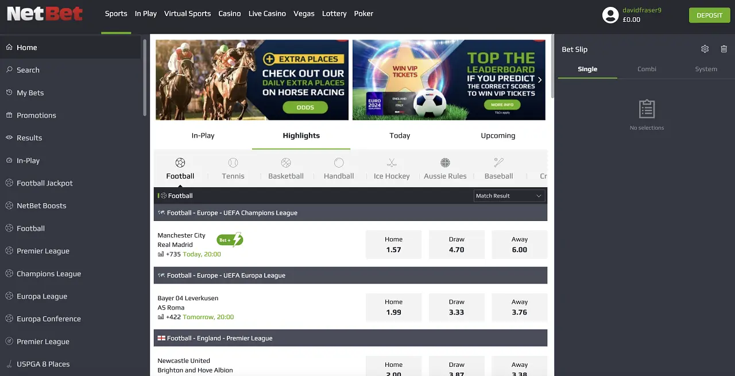
Task: Click the left sidebar scrollbar
Action: click(145, 77)
